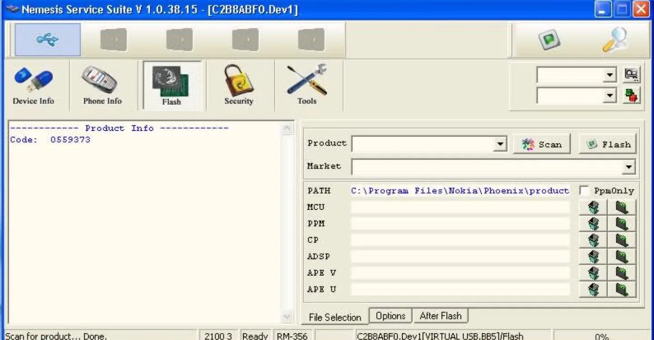Viewport: 654px width, 340px height.
Task: Switch to the After Flash tab
Action: [x=441, y=316]
